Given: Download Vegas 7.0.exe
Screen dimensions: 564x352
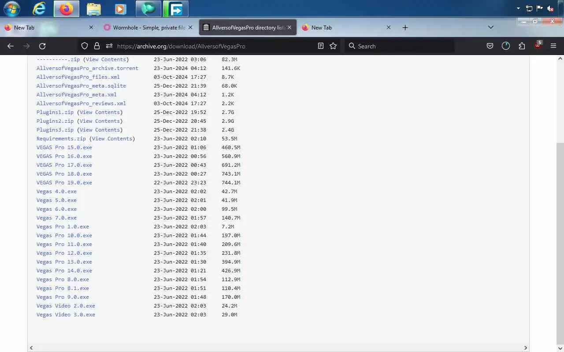Looking at the screenshot, I should [x=56, y=218].
